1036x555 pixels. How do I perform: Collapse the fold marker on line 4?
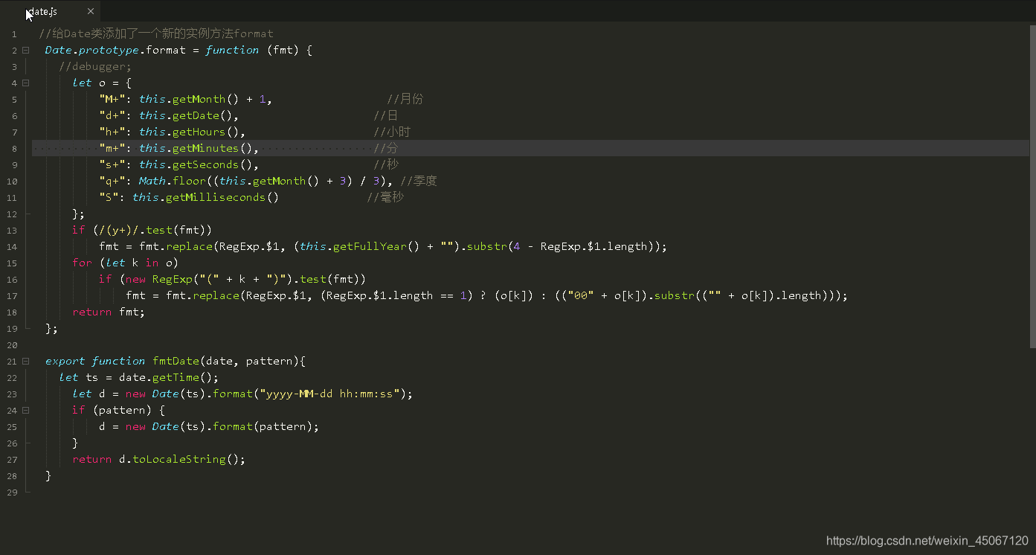click(25, 83)
